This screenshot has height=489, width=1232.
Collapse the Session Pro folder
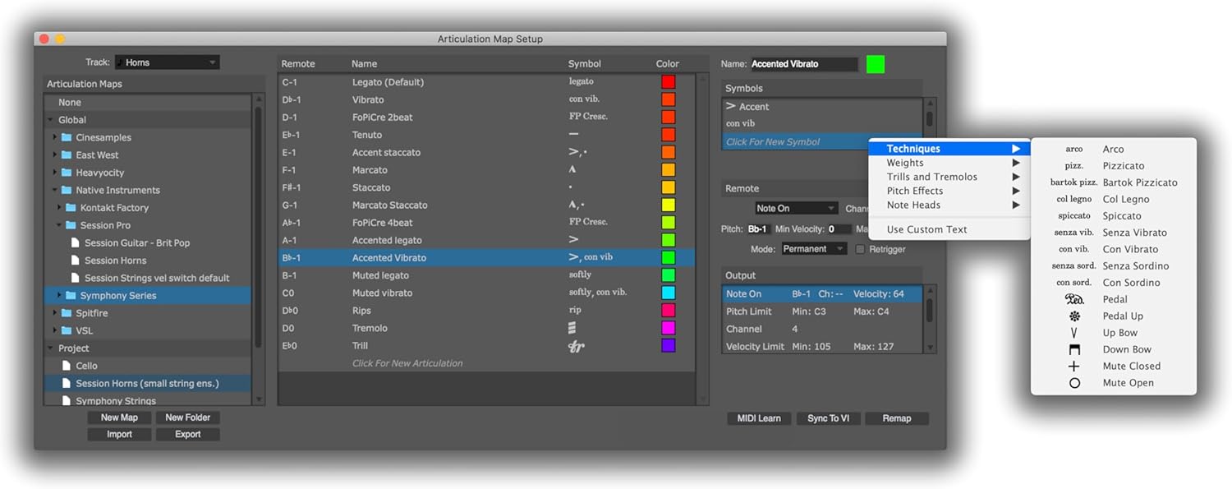60,225
